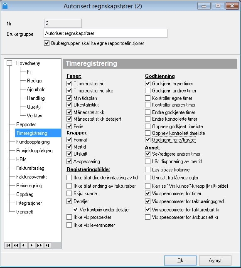Enable Lås disponering av mertid
241x268 pixels.
[x=148, y=161]
